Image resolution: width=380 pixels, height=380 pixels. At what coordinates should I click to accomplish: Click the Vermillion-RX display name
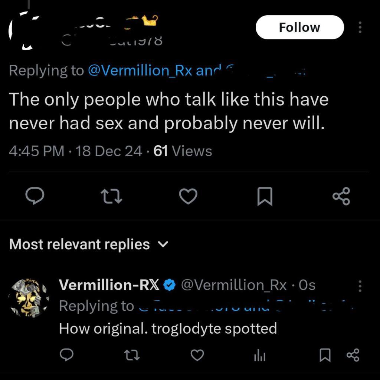109,285
